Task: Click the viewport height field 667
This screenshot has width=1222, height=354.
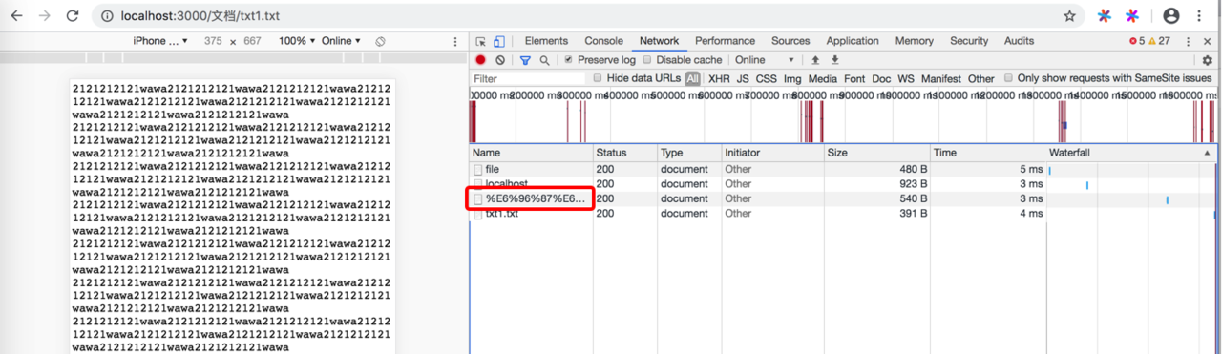Action: point(252,41)
